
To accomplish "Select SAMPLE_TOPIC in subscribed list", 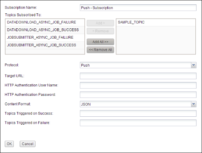I will pos(156,22).
